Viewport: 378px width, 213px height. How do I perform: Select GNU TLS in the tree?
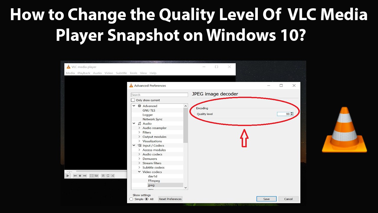point(149,110)
